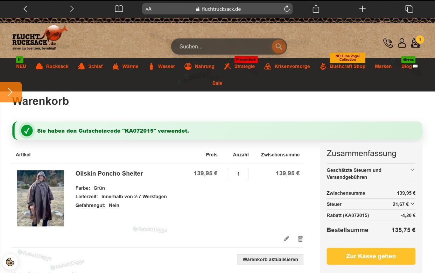Open a new tab with plus icon

coord(363,9)
